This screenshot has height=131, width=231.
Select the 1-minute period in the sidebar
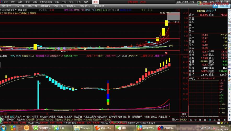[229, 92]
